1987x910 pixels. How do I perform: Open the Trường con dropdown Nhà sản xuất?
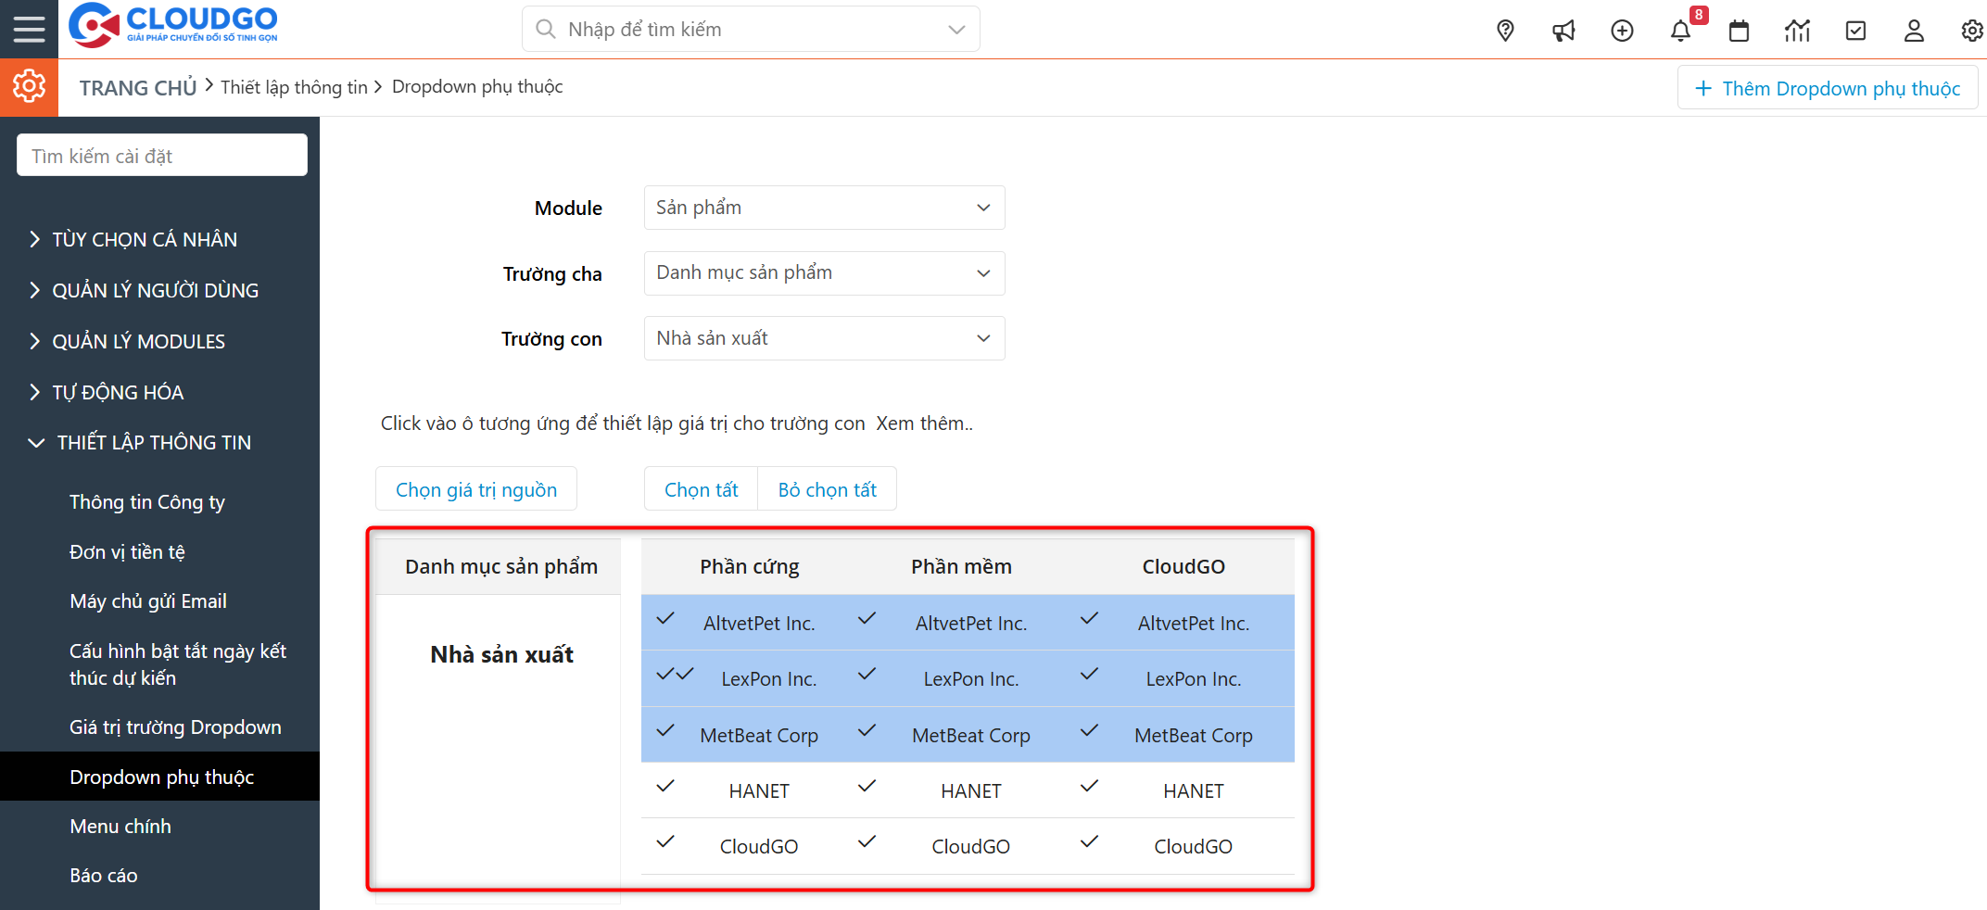click(823, 338)
